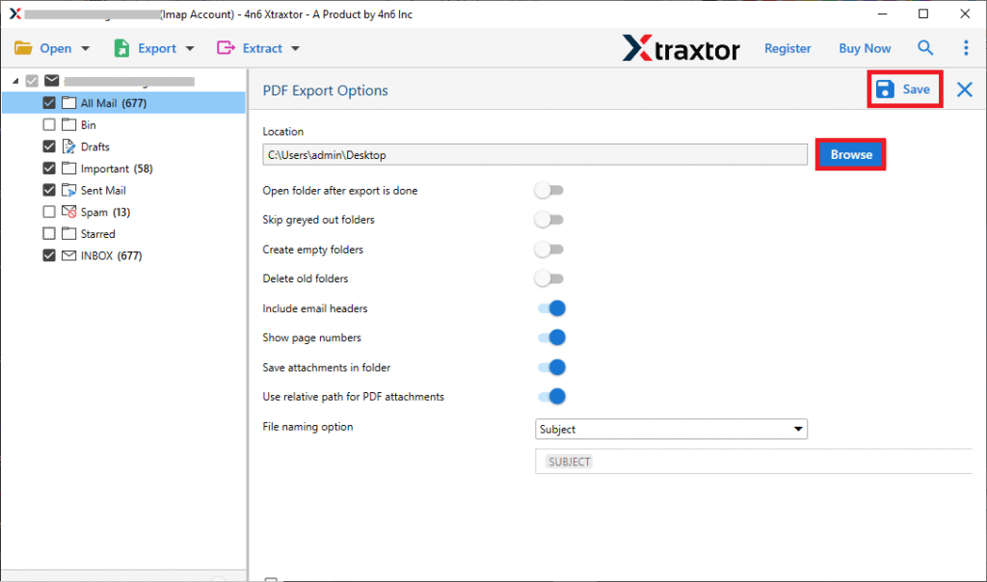Click the Sent Mail folder icon
This screenshot has width=987, height=582.
[x=68, y=190]
